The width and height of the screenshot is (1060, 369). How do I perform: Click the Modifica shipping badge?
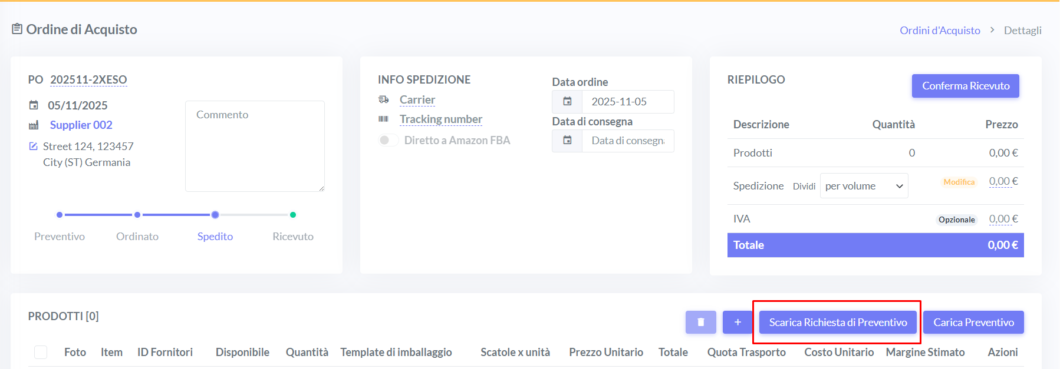(959, 182)
